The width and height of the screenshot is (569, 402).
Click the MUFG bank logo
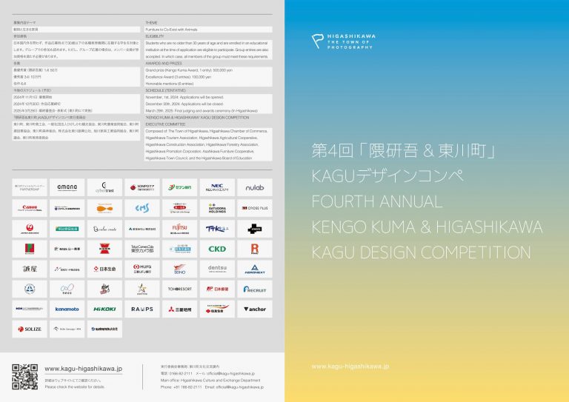click(x=142, y=269)
